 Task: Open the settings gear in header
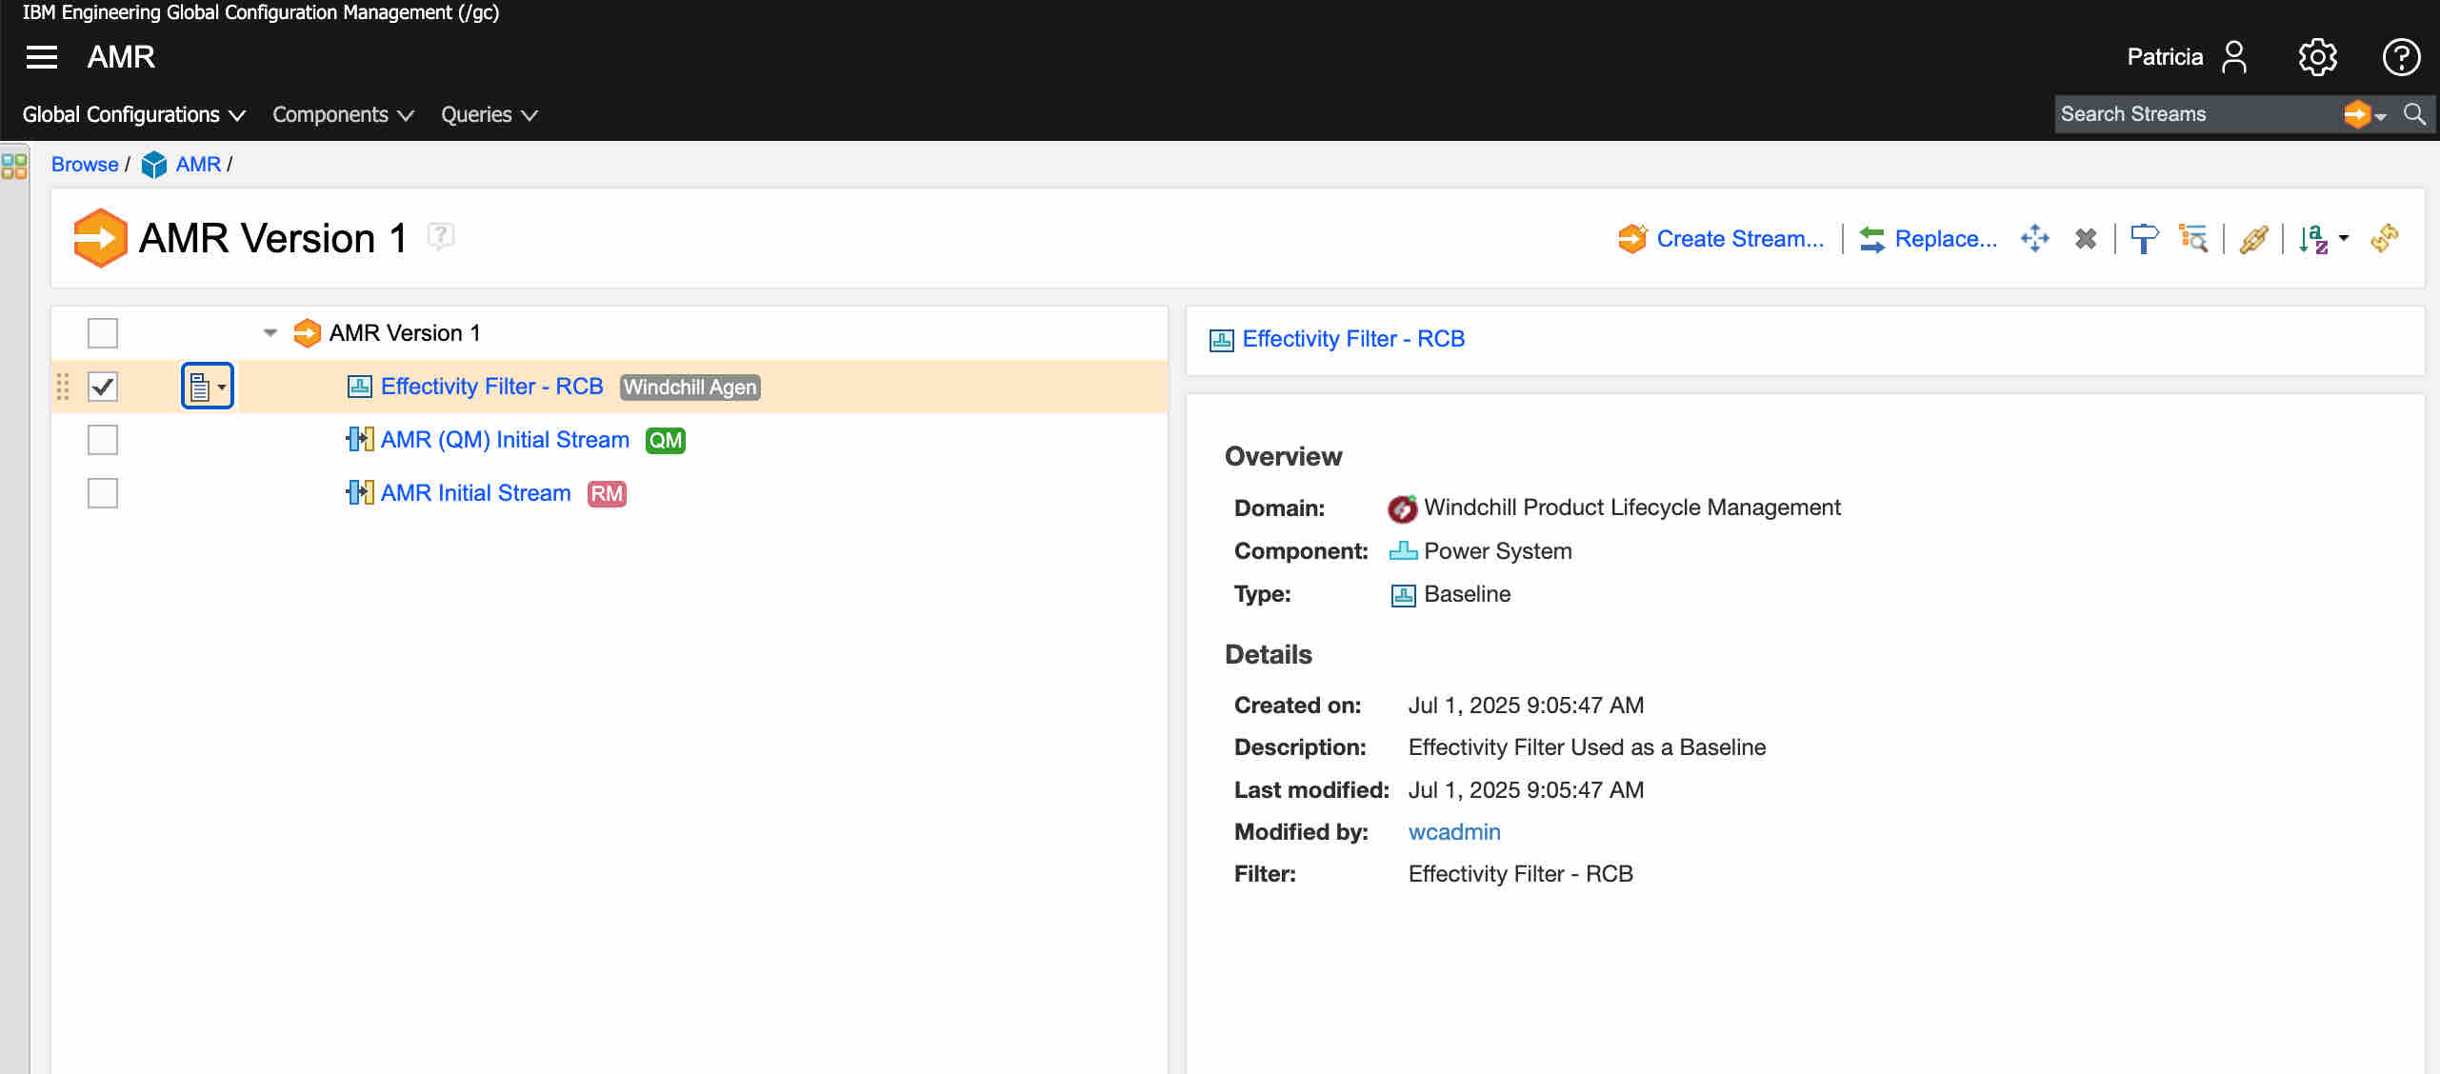click(2316, 57)
